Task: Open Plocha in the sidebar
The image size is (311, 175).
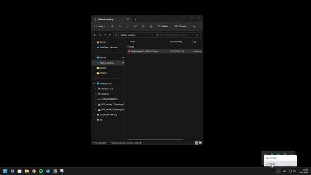Action: click(x=103, y=57)
